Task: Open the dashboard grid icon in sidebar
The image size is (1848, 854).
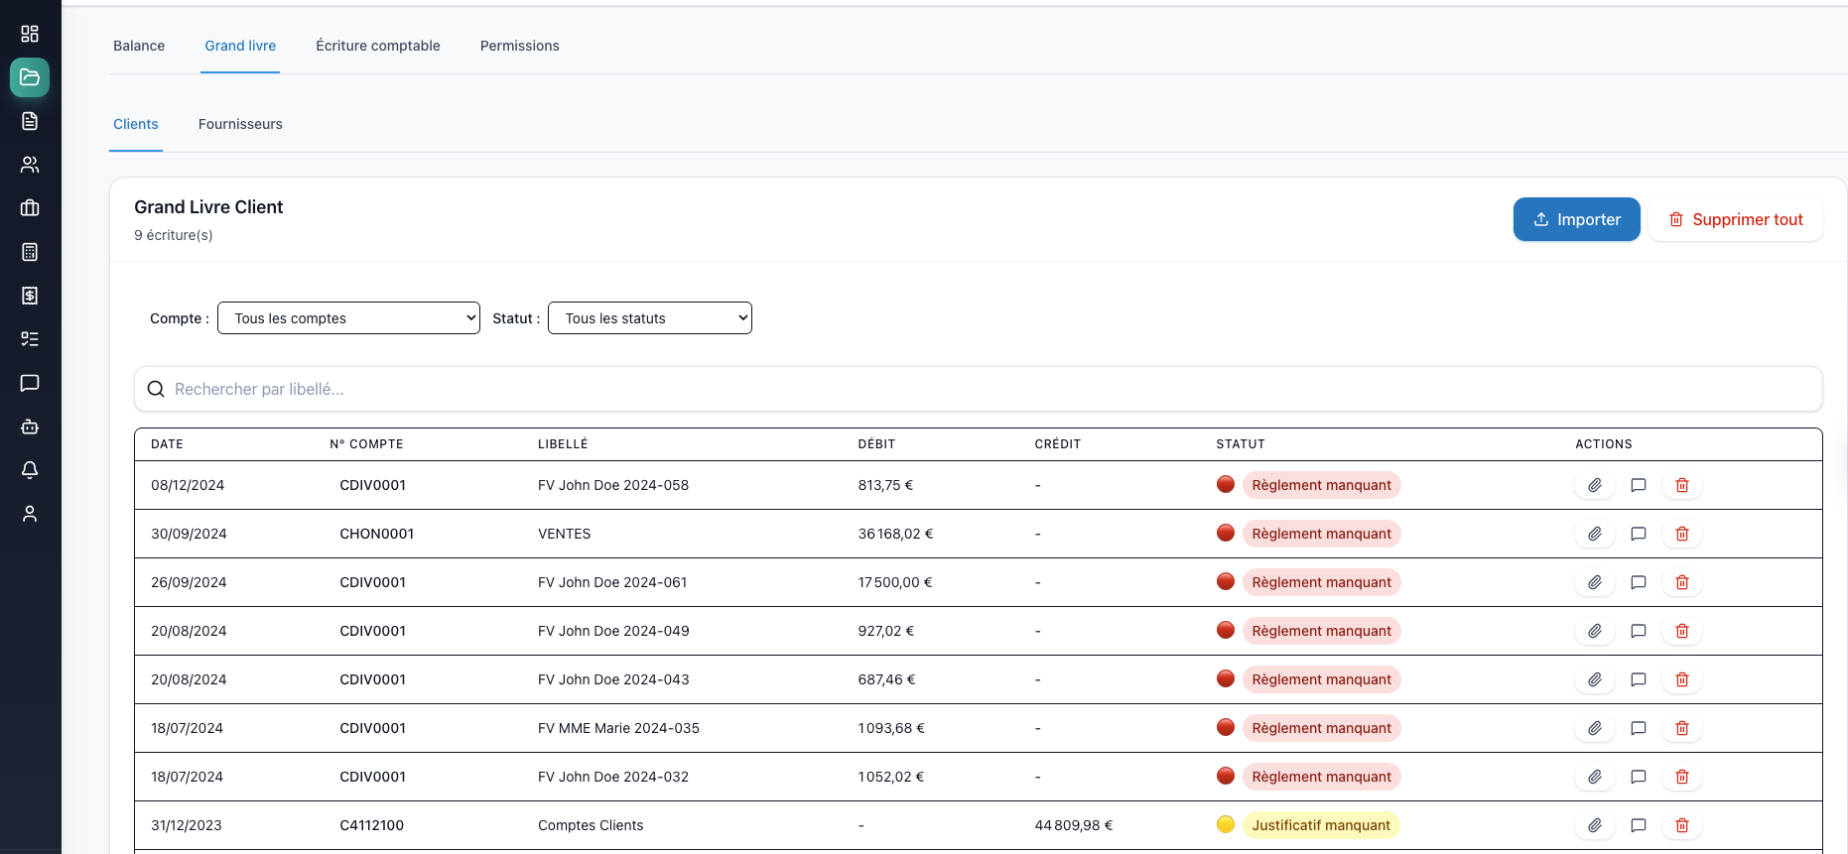Action: pos(30,34)
